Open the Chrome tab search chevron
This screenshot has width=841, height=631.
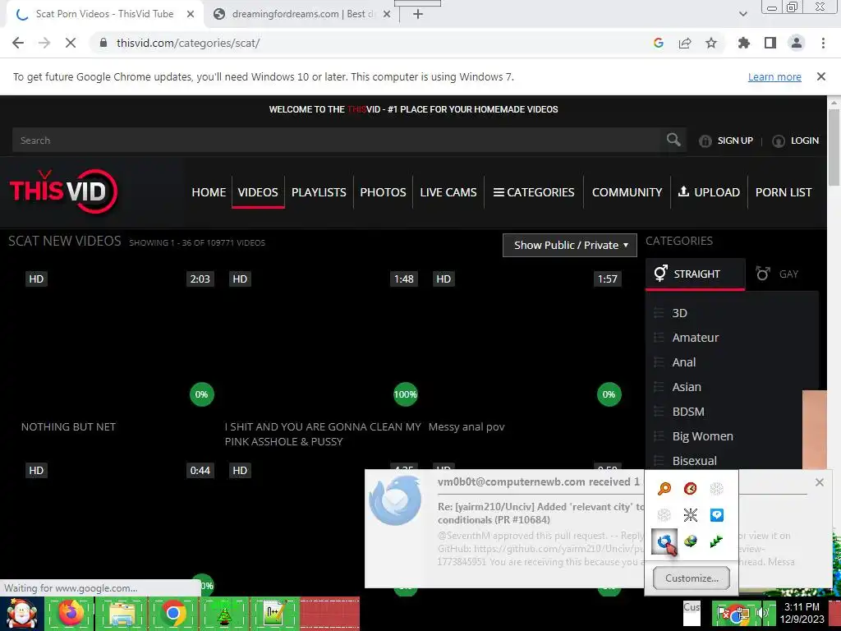click(742, 14)
